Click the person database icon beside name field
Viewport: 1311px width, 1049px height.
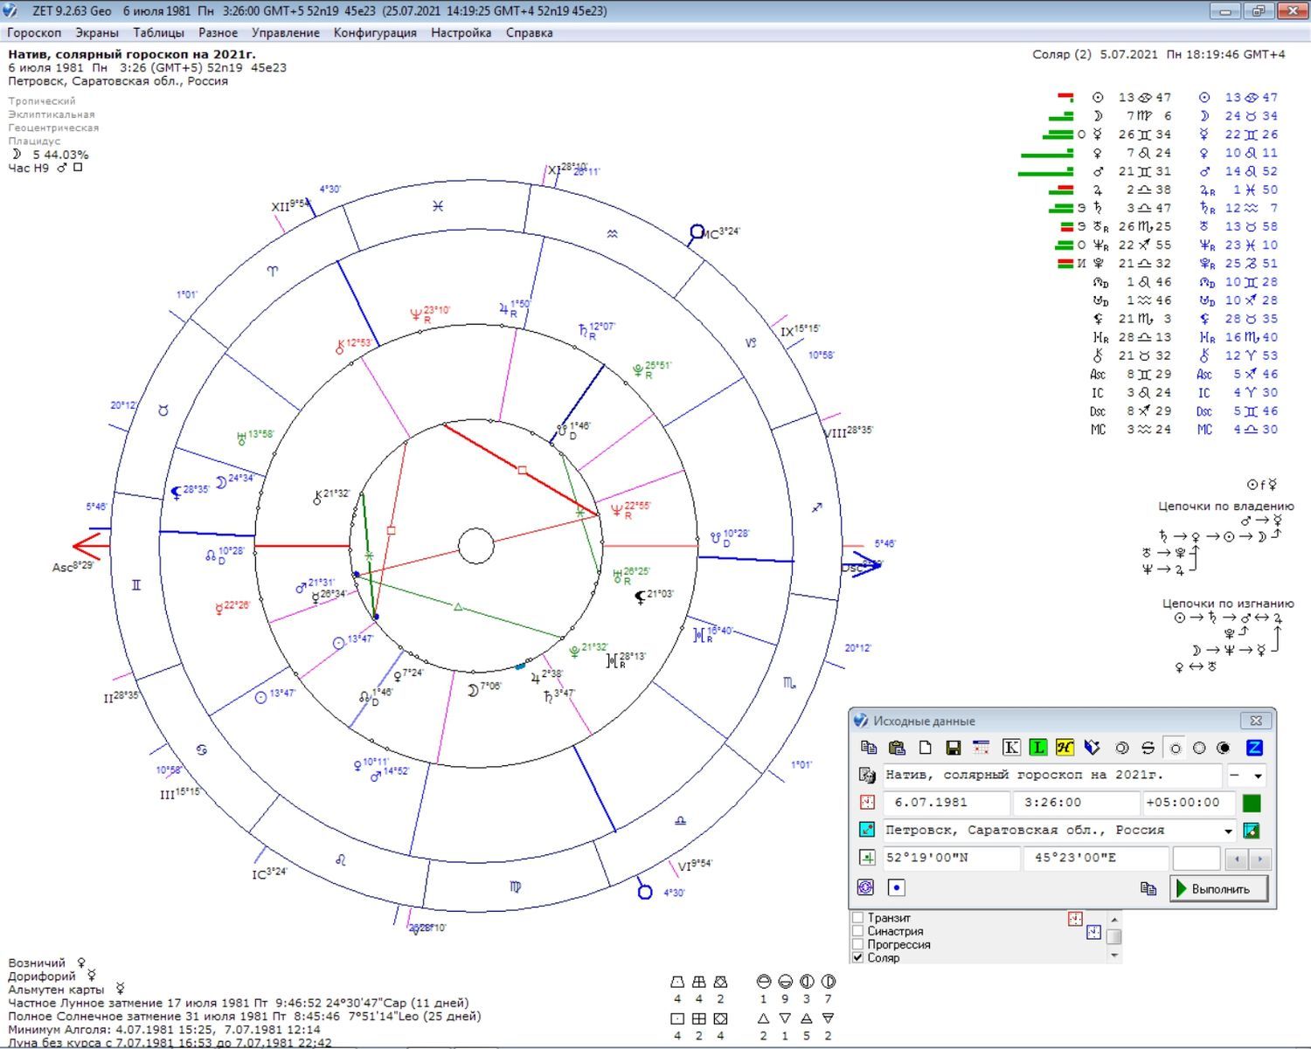(x=867, y=776)
